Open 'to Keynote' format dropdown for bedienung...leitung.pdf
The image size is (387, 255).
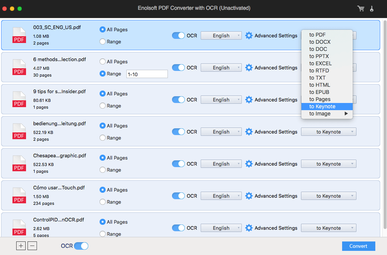[329, 132]
